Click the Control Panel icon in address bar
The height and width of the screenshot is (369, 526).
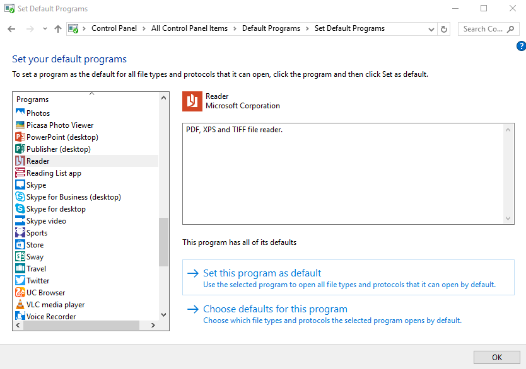73,29
